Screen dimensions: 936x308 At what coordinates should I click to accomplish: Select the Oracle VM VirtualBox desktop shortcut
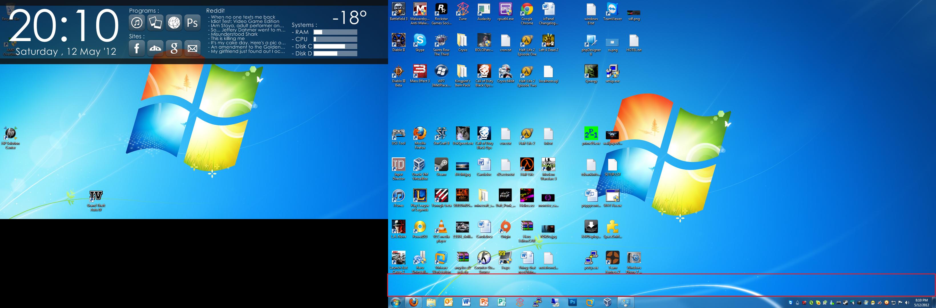tap(420, 169)
